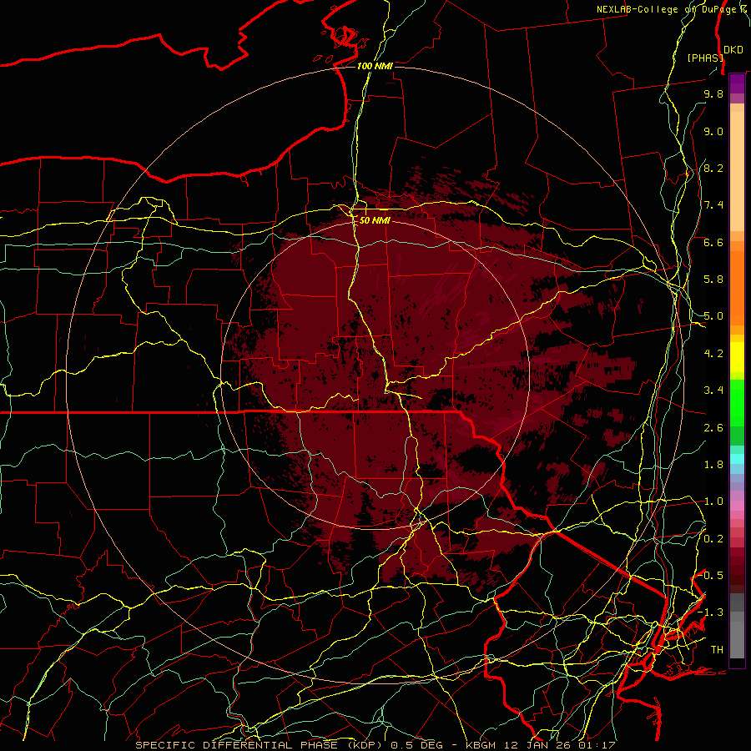Click the 9.8 legend value
Image resolution: width=751 pixels, height=751 pixels.
point(713,93)
